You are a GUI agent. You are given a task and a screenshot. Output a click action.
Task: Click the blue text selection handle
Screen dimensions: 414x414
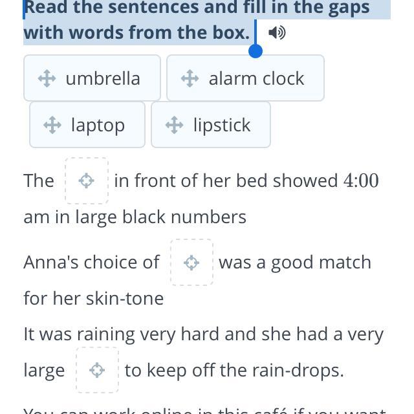(256, 50)
